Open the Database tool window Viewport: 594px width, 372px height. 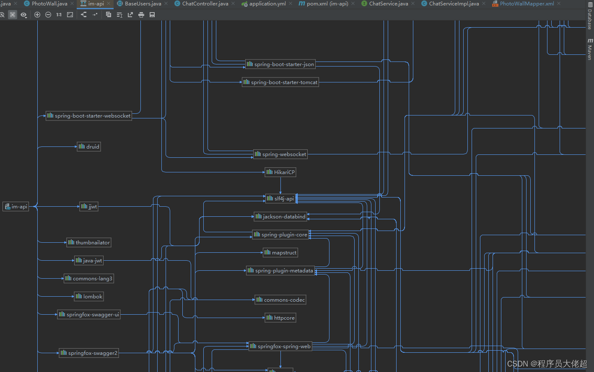(590, 16)
